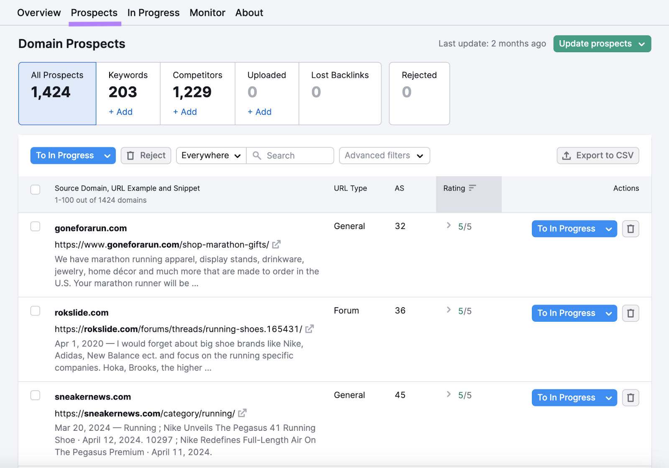Click the search magnifier icon
The height and width of the screenshot is (468, 669).
[x=257, y=155]
